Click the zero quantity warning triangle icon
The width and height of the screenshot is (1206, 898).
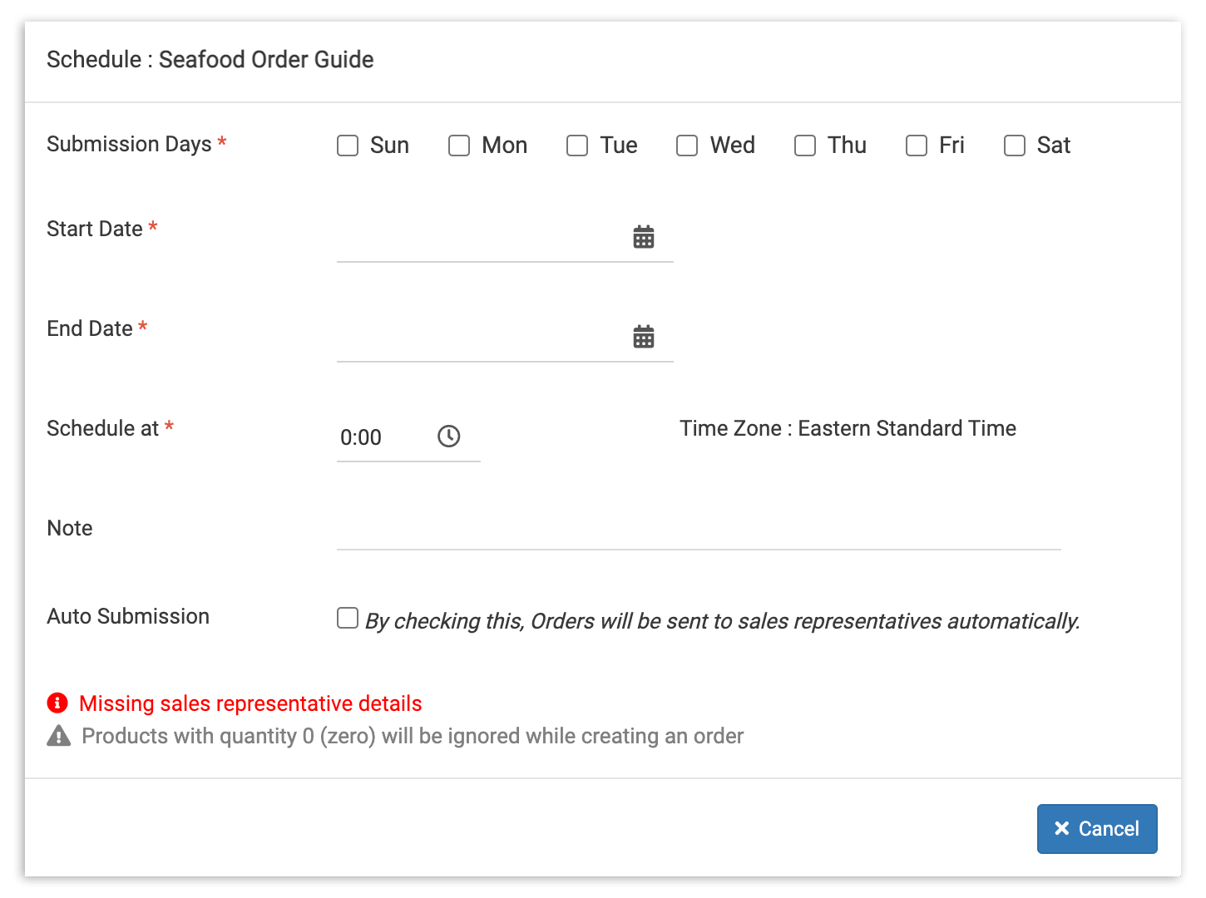click(59, 737)
